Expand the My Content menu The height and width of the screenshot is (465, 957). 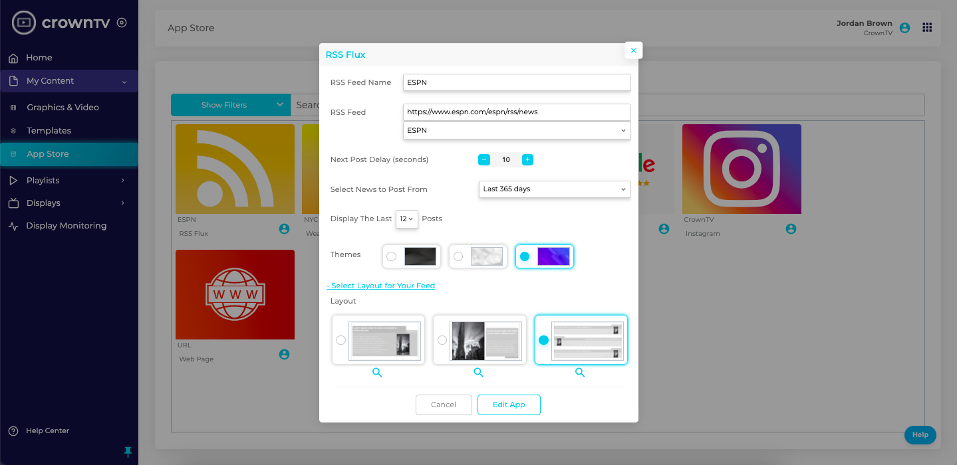69,81
